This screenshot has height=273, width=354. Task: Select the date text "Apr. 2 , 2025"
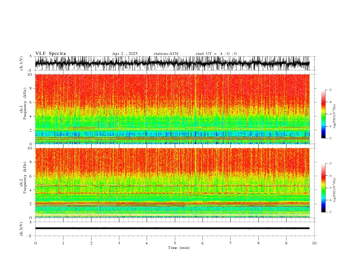click(125, 54)
